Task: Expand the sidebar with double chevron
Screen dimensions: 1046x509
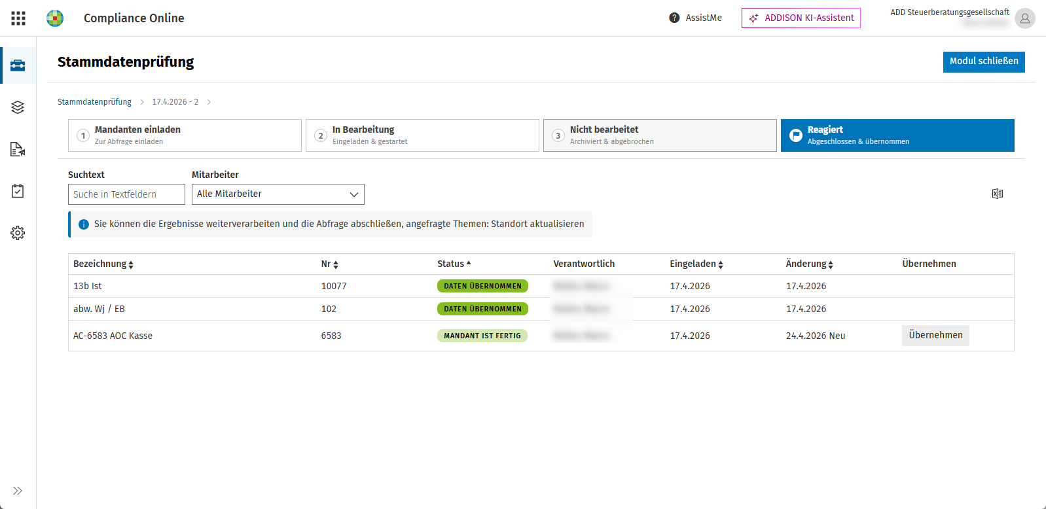Action: tap(18, 491)
